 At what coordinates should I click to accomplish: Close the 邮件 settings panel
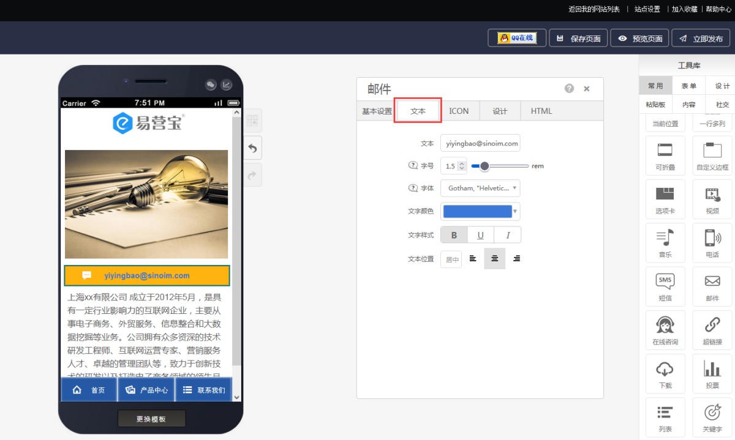tap(587, 89)
